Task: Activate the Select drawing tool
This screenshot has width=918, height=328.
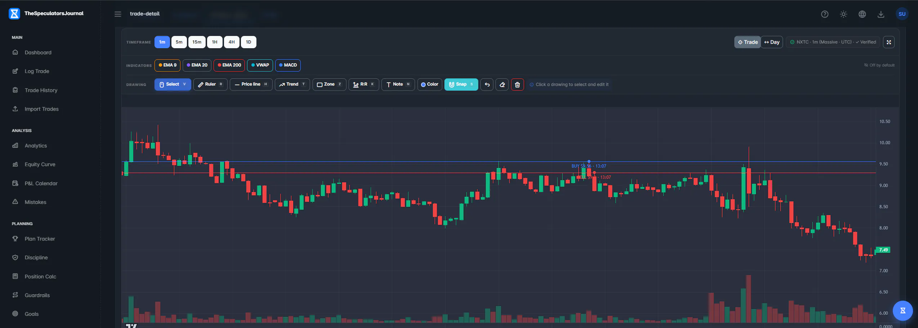Action: coord(173,85)
